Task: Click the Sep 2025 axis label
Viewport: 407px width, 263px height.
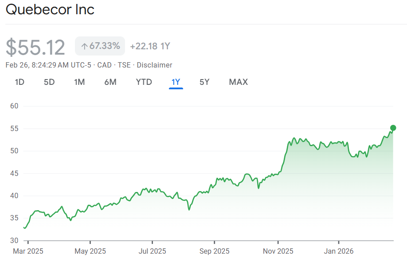Action: pos(215,251)
